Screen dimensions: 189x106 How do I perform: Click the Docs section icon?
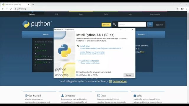[x=99, y=95]
